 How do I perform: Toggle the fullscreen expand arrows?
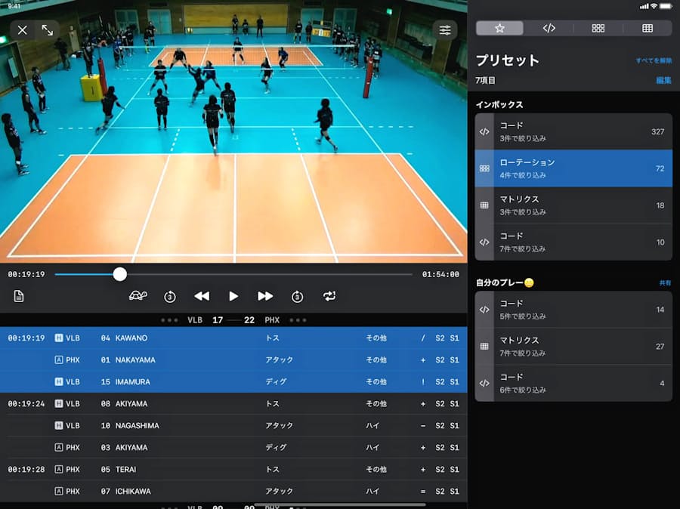pos(48,30)
